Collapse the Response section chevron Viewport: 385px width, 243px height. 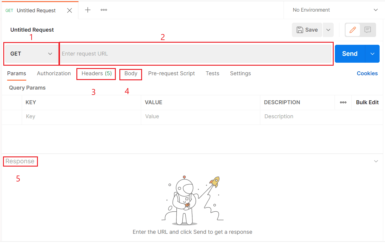tap(376, 161)
